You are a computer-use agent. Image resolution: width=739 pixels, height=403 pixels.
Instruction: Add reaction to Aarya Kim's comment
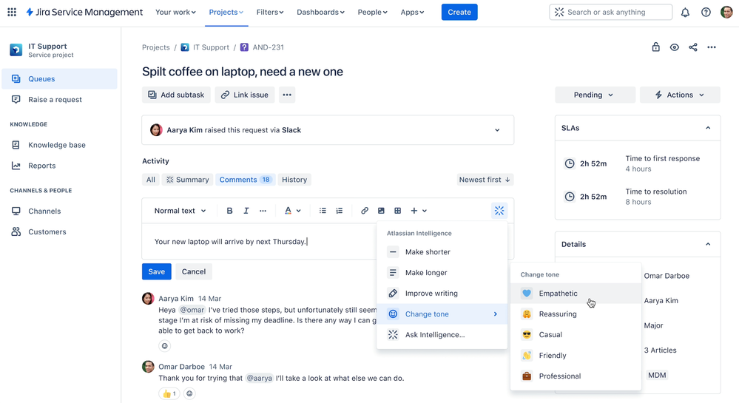164,346
